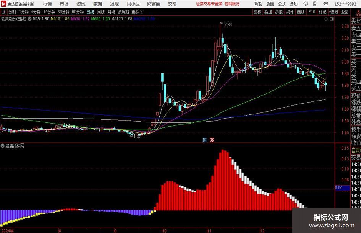Open the 问小达 menu
The width and height of the screenshot is (361, 233).
point(133,4)
